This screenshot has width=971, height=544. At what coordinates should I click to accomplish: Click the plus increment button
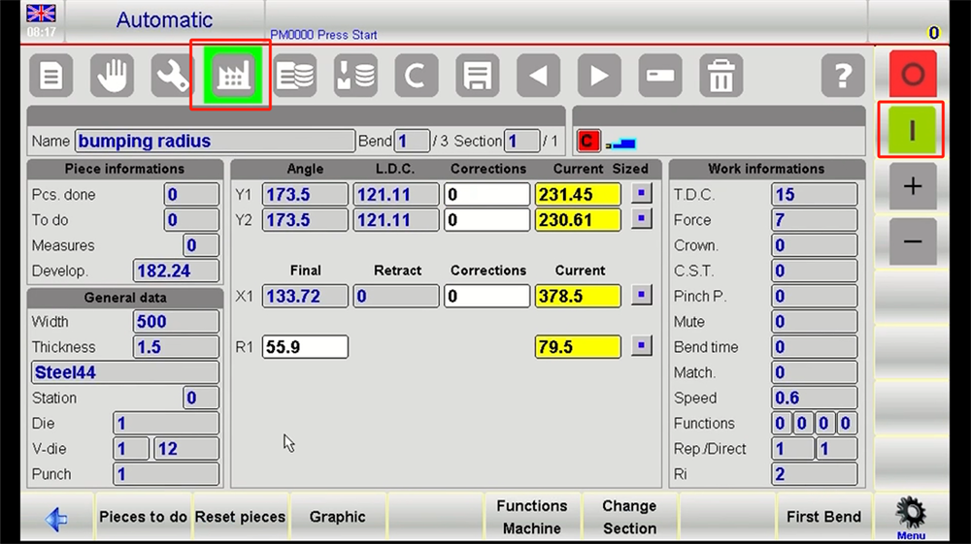(912, 186)
